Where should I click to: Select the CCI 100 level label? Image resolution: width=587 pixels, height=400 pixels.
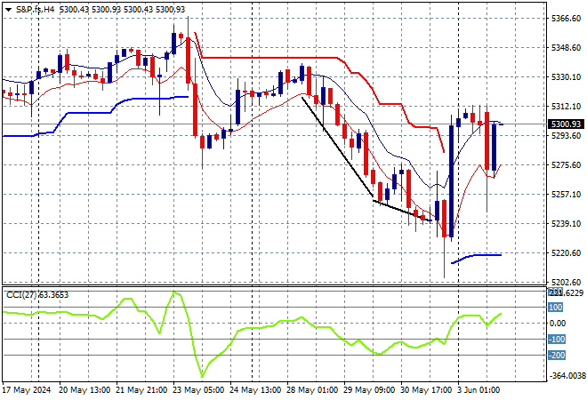[x=556, y=308]
